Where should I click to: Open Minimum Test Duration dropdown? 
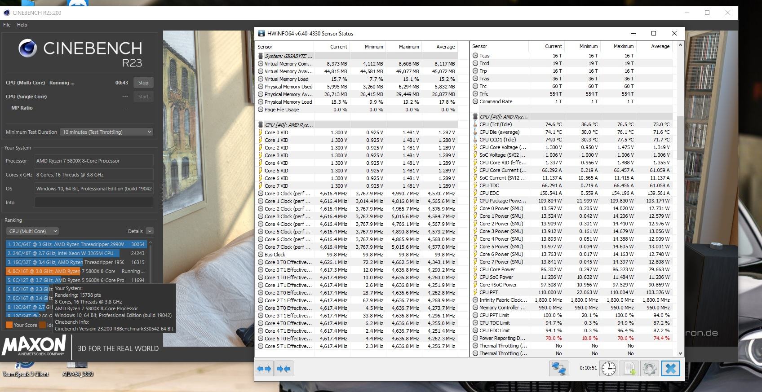[107, 132]
